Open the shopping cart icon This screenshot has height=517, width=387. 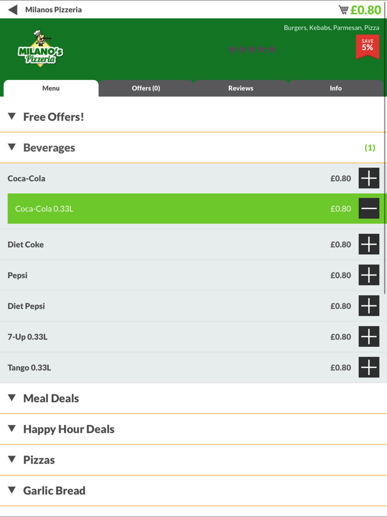pyautogui.click(x=343, y=10)
